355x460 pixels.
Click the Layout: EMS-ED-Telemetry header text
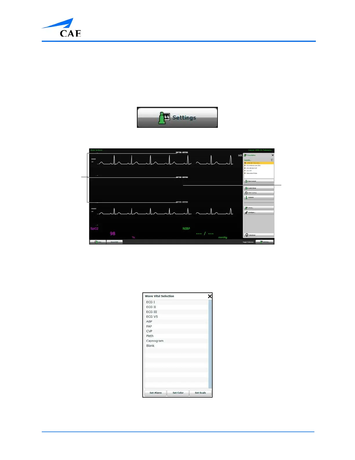pos(260,150)
